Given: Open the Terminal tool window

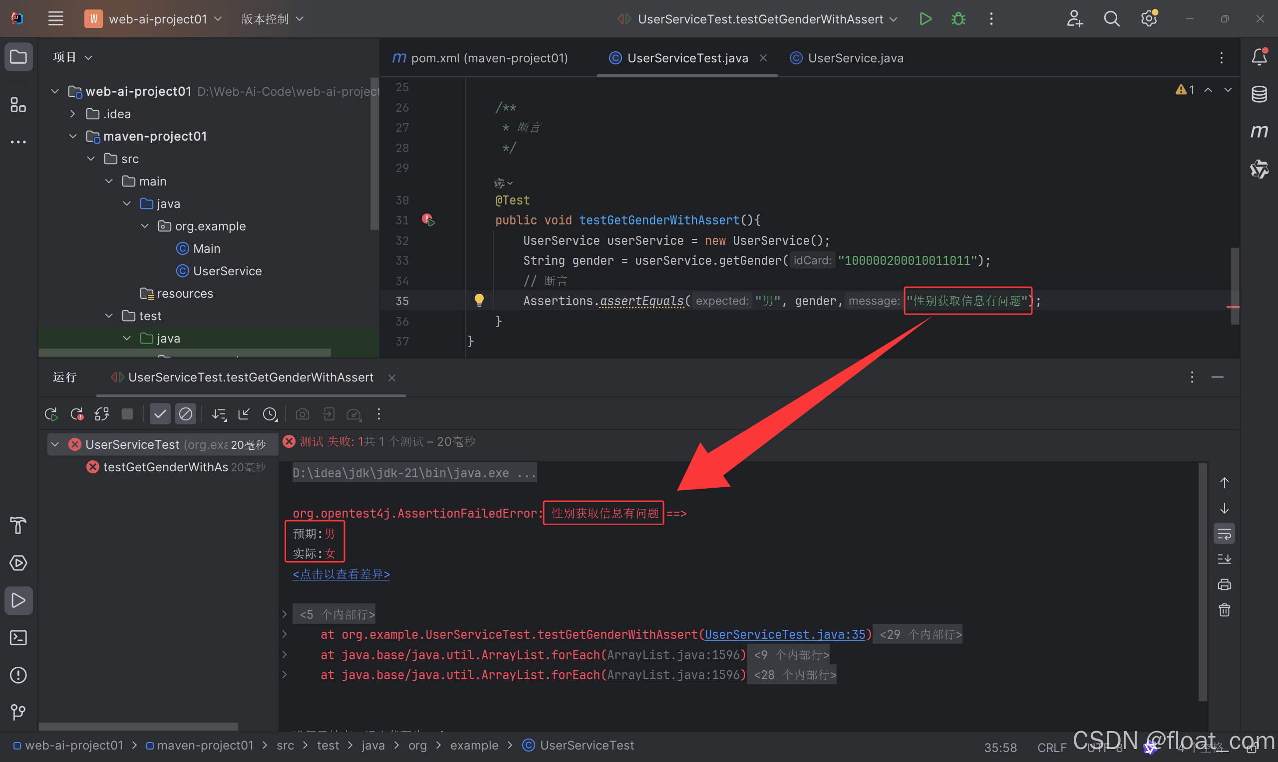Looking at the screenshot, I should click(x=18, y=638).
